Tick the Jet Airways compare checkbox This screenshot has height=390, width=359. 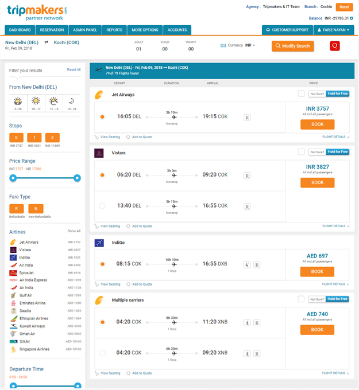click(301, 93)
